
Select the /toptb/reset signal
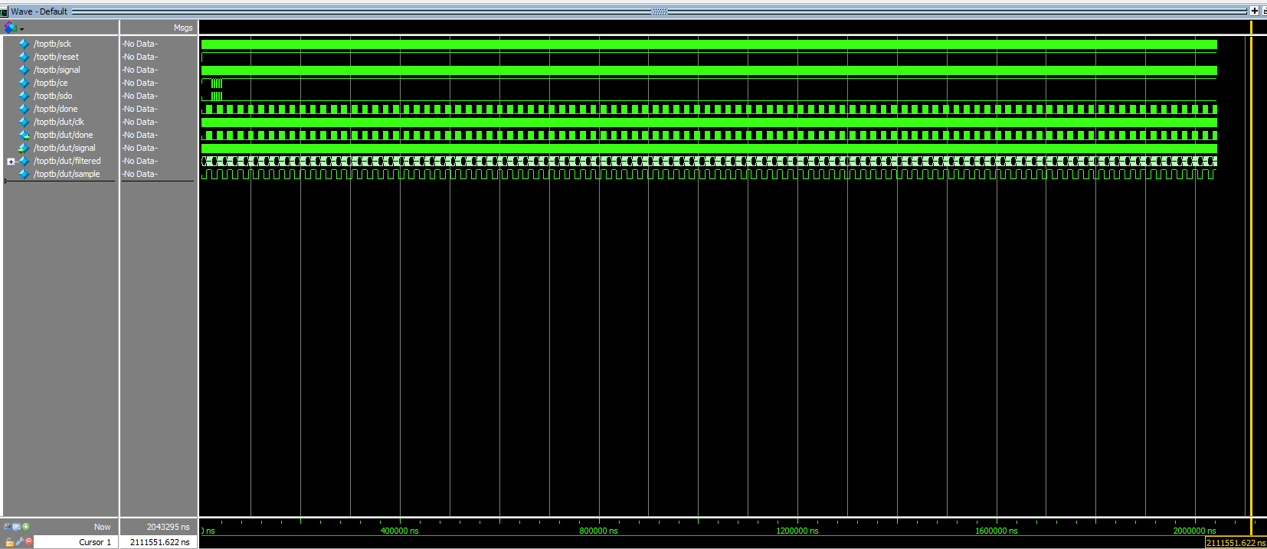coord(56,57)
